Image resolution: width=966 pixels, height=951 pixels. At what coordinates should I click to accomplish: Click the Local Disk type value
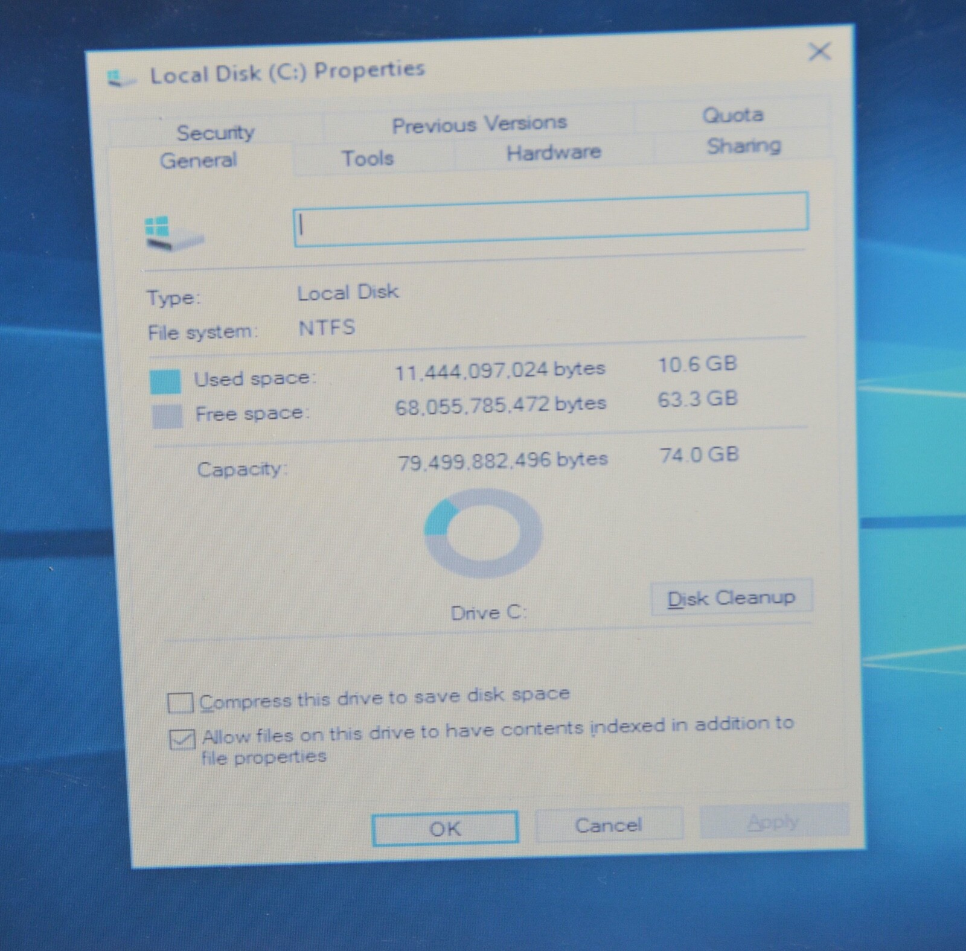(348, 292)
